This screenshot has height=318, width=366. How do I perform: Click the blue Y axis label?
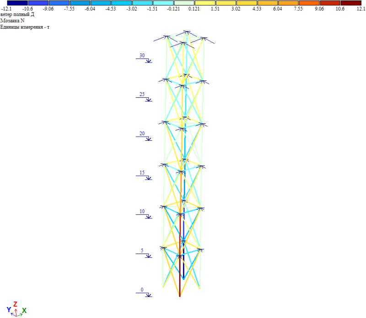(x=9, y=310)
